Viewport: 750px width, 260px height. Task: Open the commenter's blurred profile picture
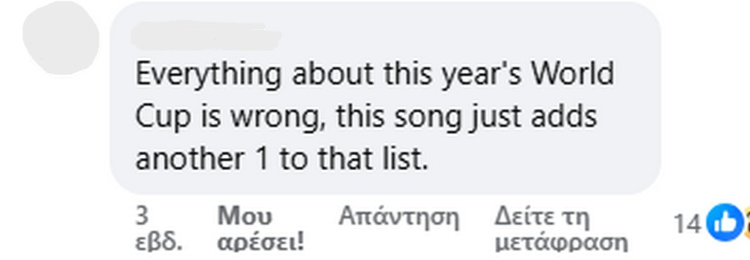(x=61, y=39)
